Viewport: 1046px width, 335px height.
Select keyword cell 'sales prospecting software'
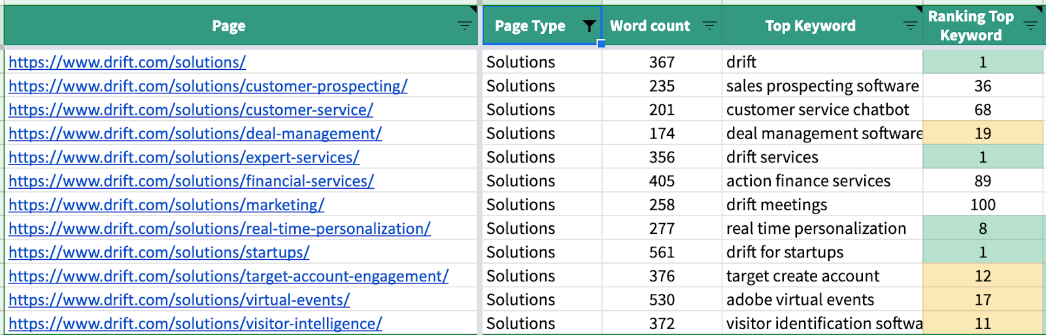point(822,86)
